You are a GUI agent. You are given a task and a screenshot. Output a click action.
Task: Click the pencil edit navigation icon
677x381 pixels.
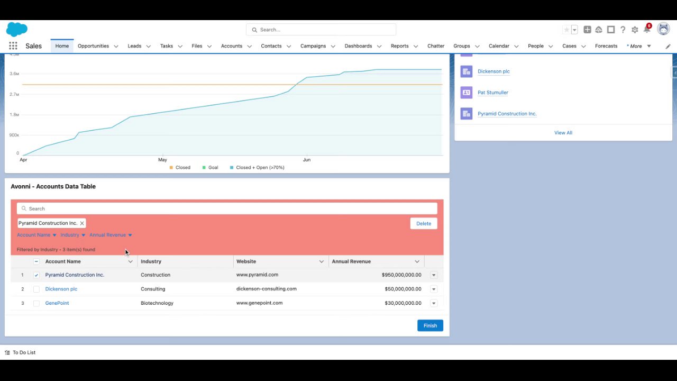coord(668,46)
